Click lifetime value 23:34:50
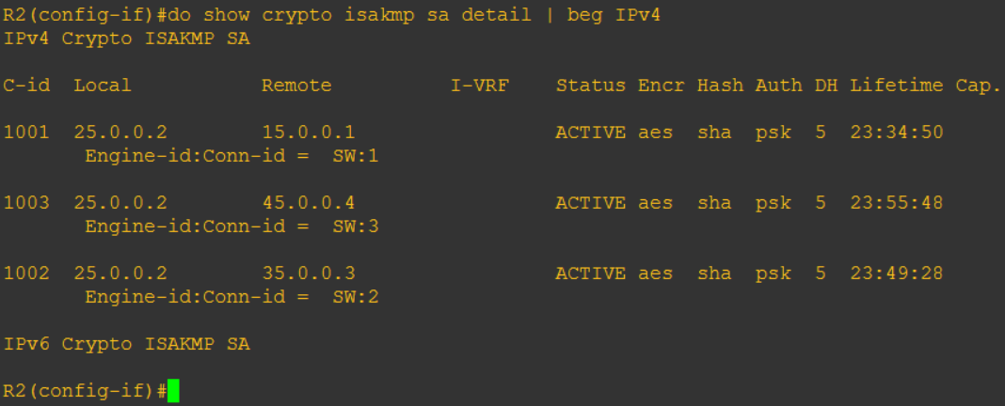 click(896, 133)
